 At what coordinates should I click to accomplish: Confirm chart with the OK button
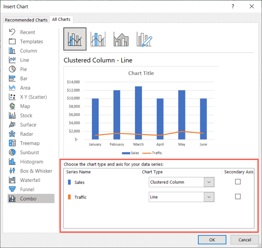click(x=212, y=240)
